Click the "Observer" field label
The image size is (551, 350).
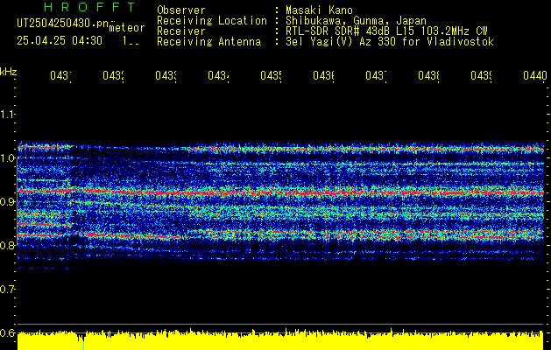[181, 10]
